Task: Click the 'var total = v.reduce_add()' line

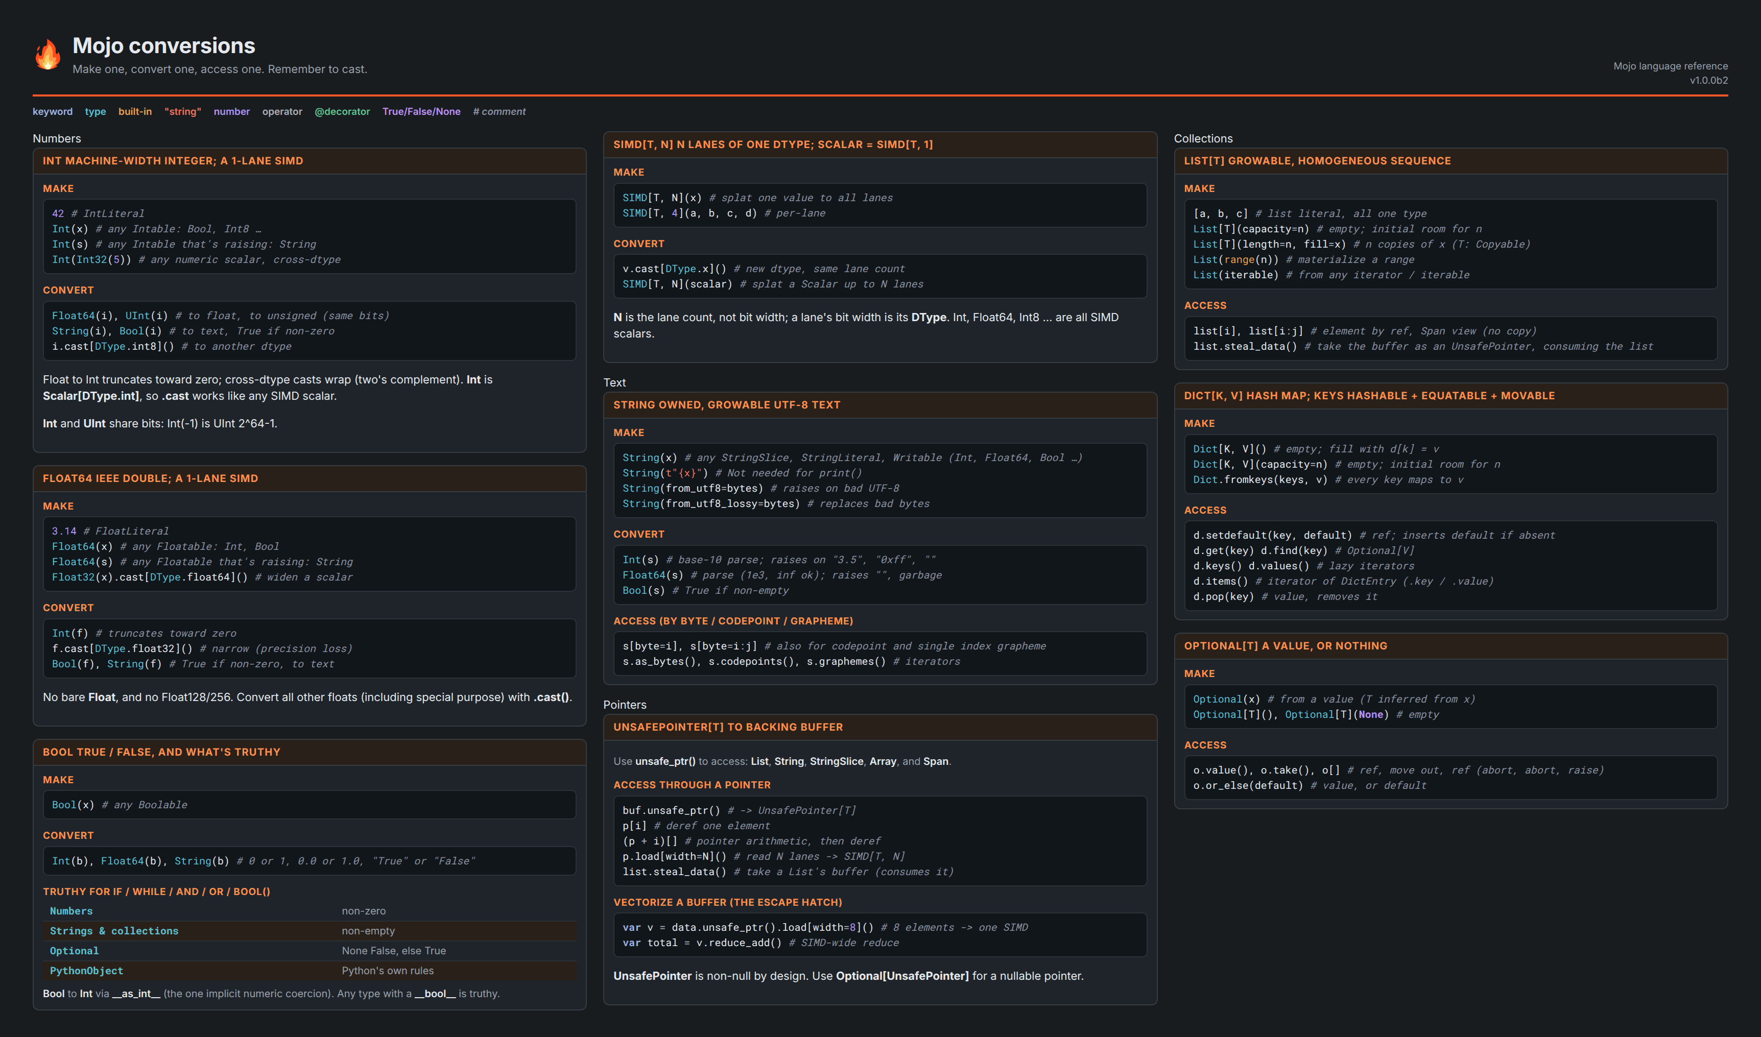Action: (760, 943)
